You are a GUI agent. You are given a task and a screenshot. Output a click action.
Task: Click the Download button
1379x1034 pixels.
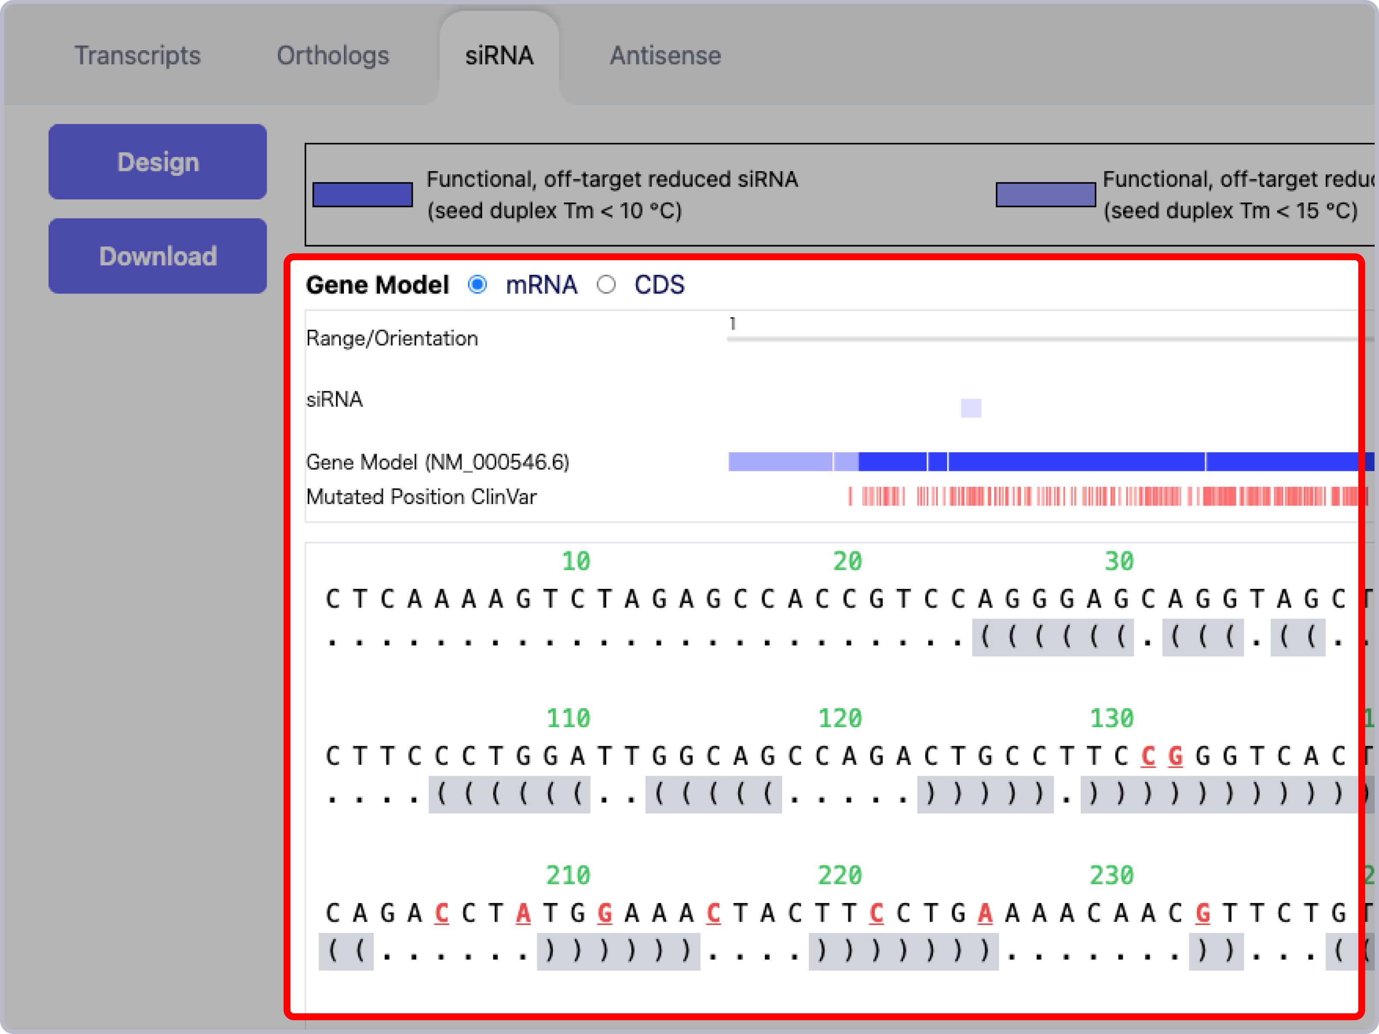(158, 256)
